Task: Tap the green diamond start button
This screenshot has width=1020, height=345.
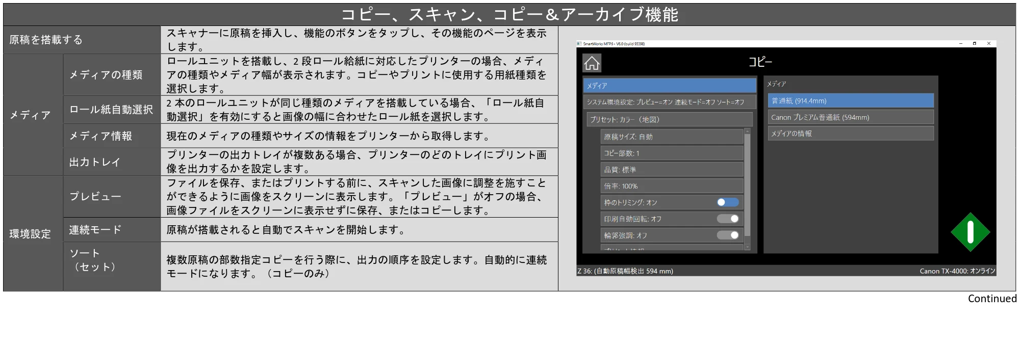Action: click(x=970, y=232)
